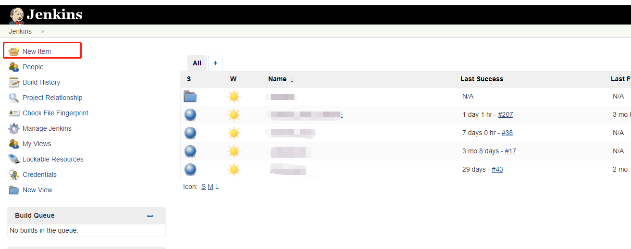The width and height of the screenshot is (631, 249).
Task: Sort by the Last Success column header
Action: tap(482, 79)
